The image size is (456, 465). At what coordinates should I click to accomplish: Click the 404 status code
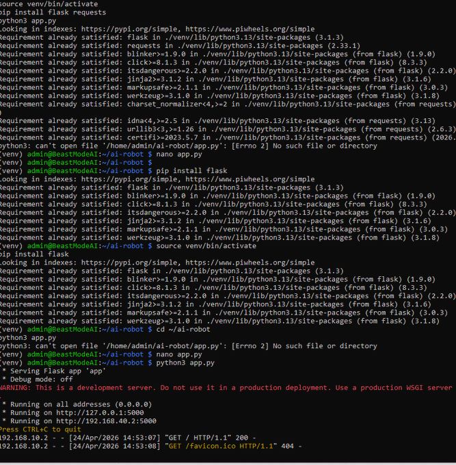coord(287,446)
